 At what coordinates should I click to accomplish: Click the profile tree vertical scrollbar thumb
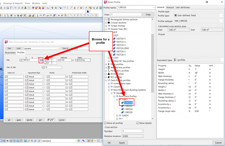tap(153, 63)
